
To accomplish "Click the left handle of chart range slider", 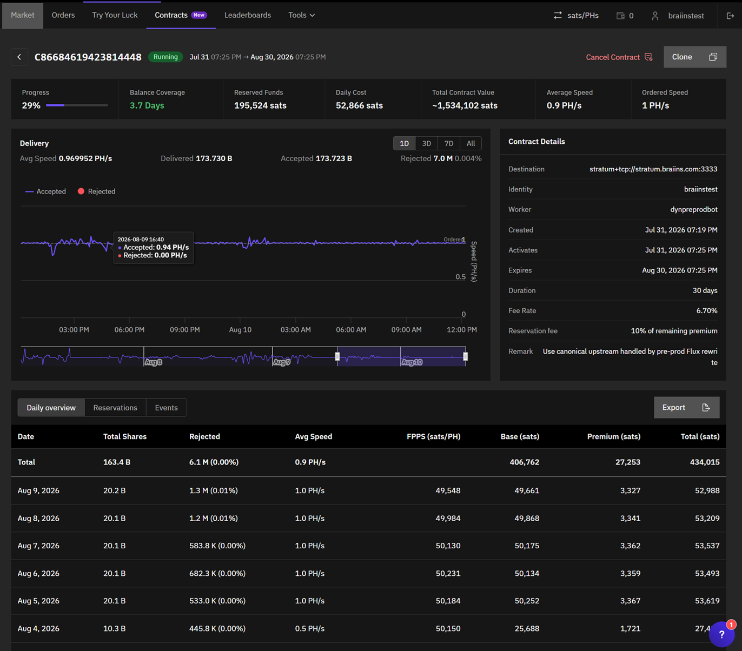I will tap(337, 356).
